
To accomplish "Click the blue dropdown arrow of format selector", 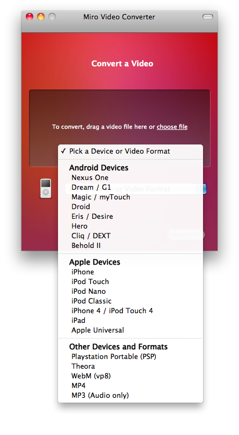I will [x=205, y=189].
